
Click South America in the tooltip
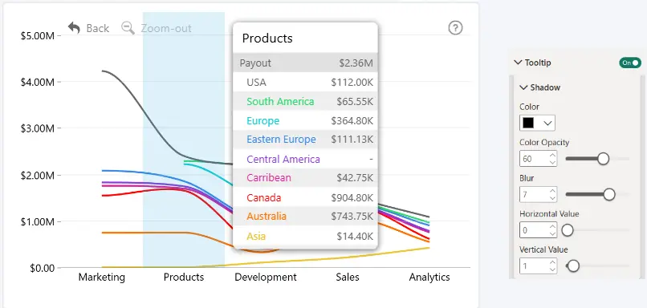(x=280, y=101)
